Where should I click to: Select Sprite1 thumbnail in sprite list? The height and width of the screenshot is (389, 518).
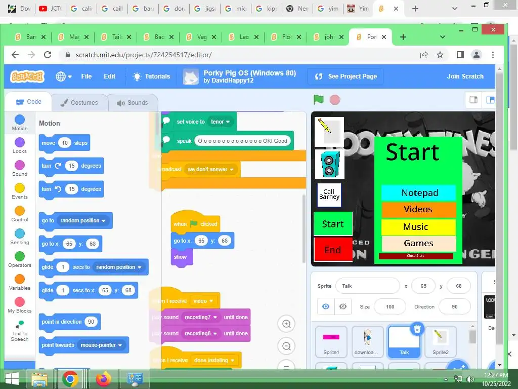point(331,342)
